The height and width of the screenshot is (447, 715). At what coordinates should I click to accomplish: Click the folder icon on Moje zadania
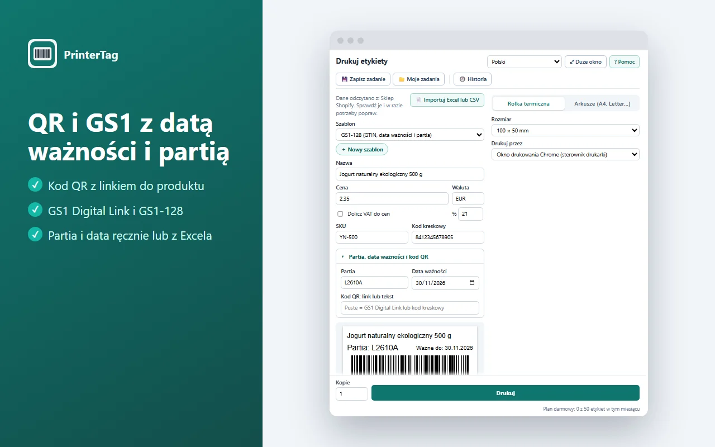[401, 79]
